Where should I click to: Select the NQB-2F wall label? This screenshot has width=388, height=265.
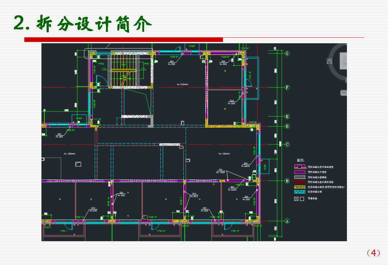240,185
